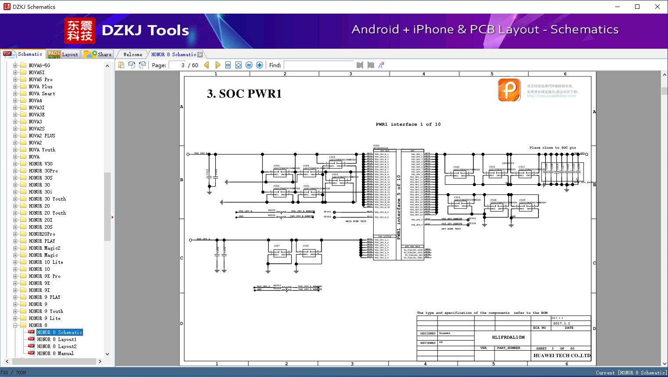Image resolution: width=668 pixels, height=377 pixels.
Task: Copy page using the toolbar copy icon
Action: [x=121, y=65]
